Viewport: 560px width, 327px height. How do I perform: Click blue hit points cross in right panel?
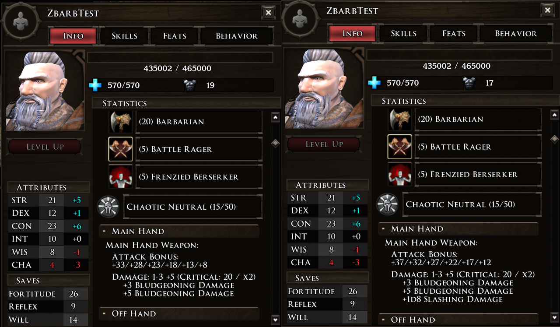(x=374, y=82)
